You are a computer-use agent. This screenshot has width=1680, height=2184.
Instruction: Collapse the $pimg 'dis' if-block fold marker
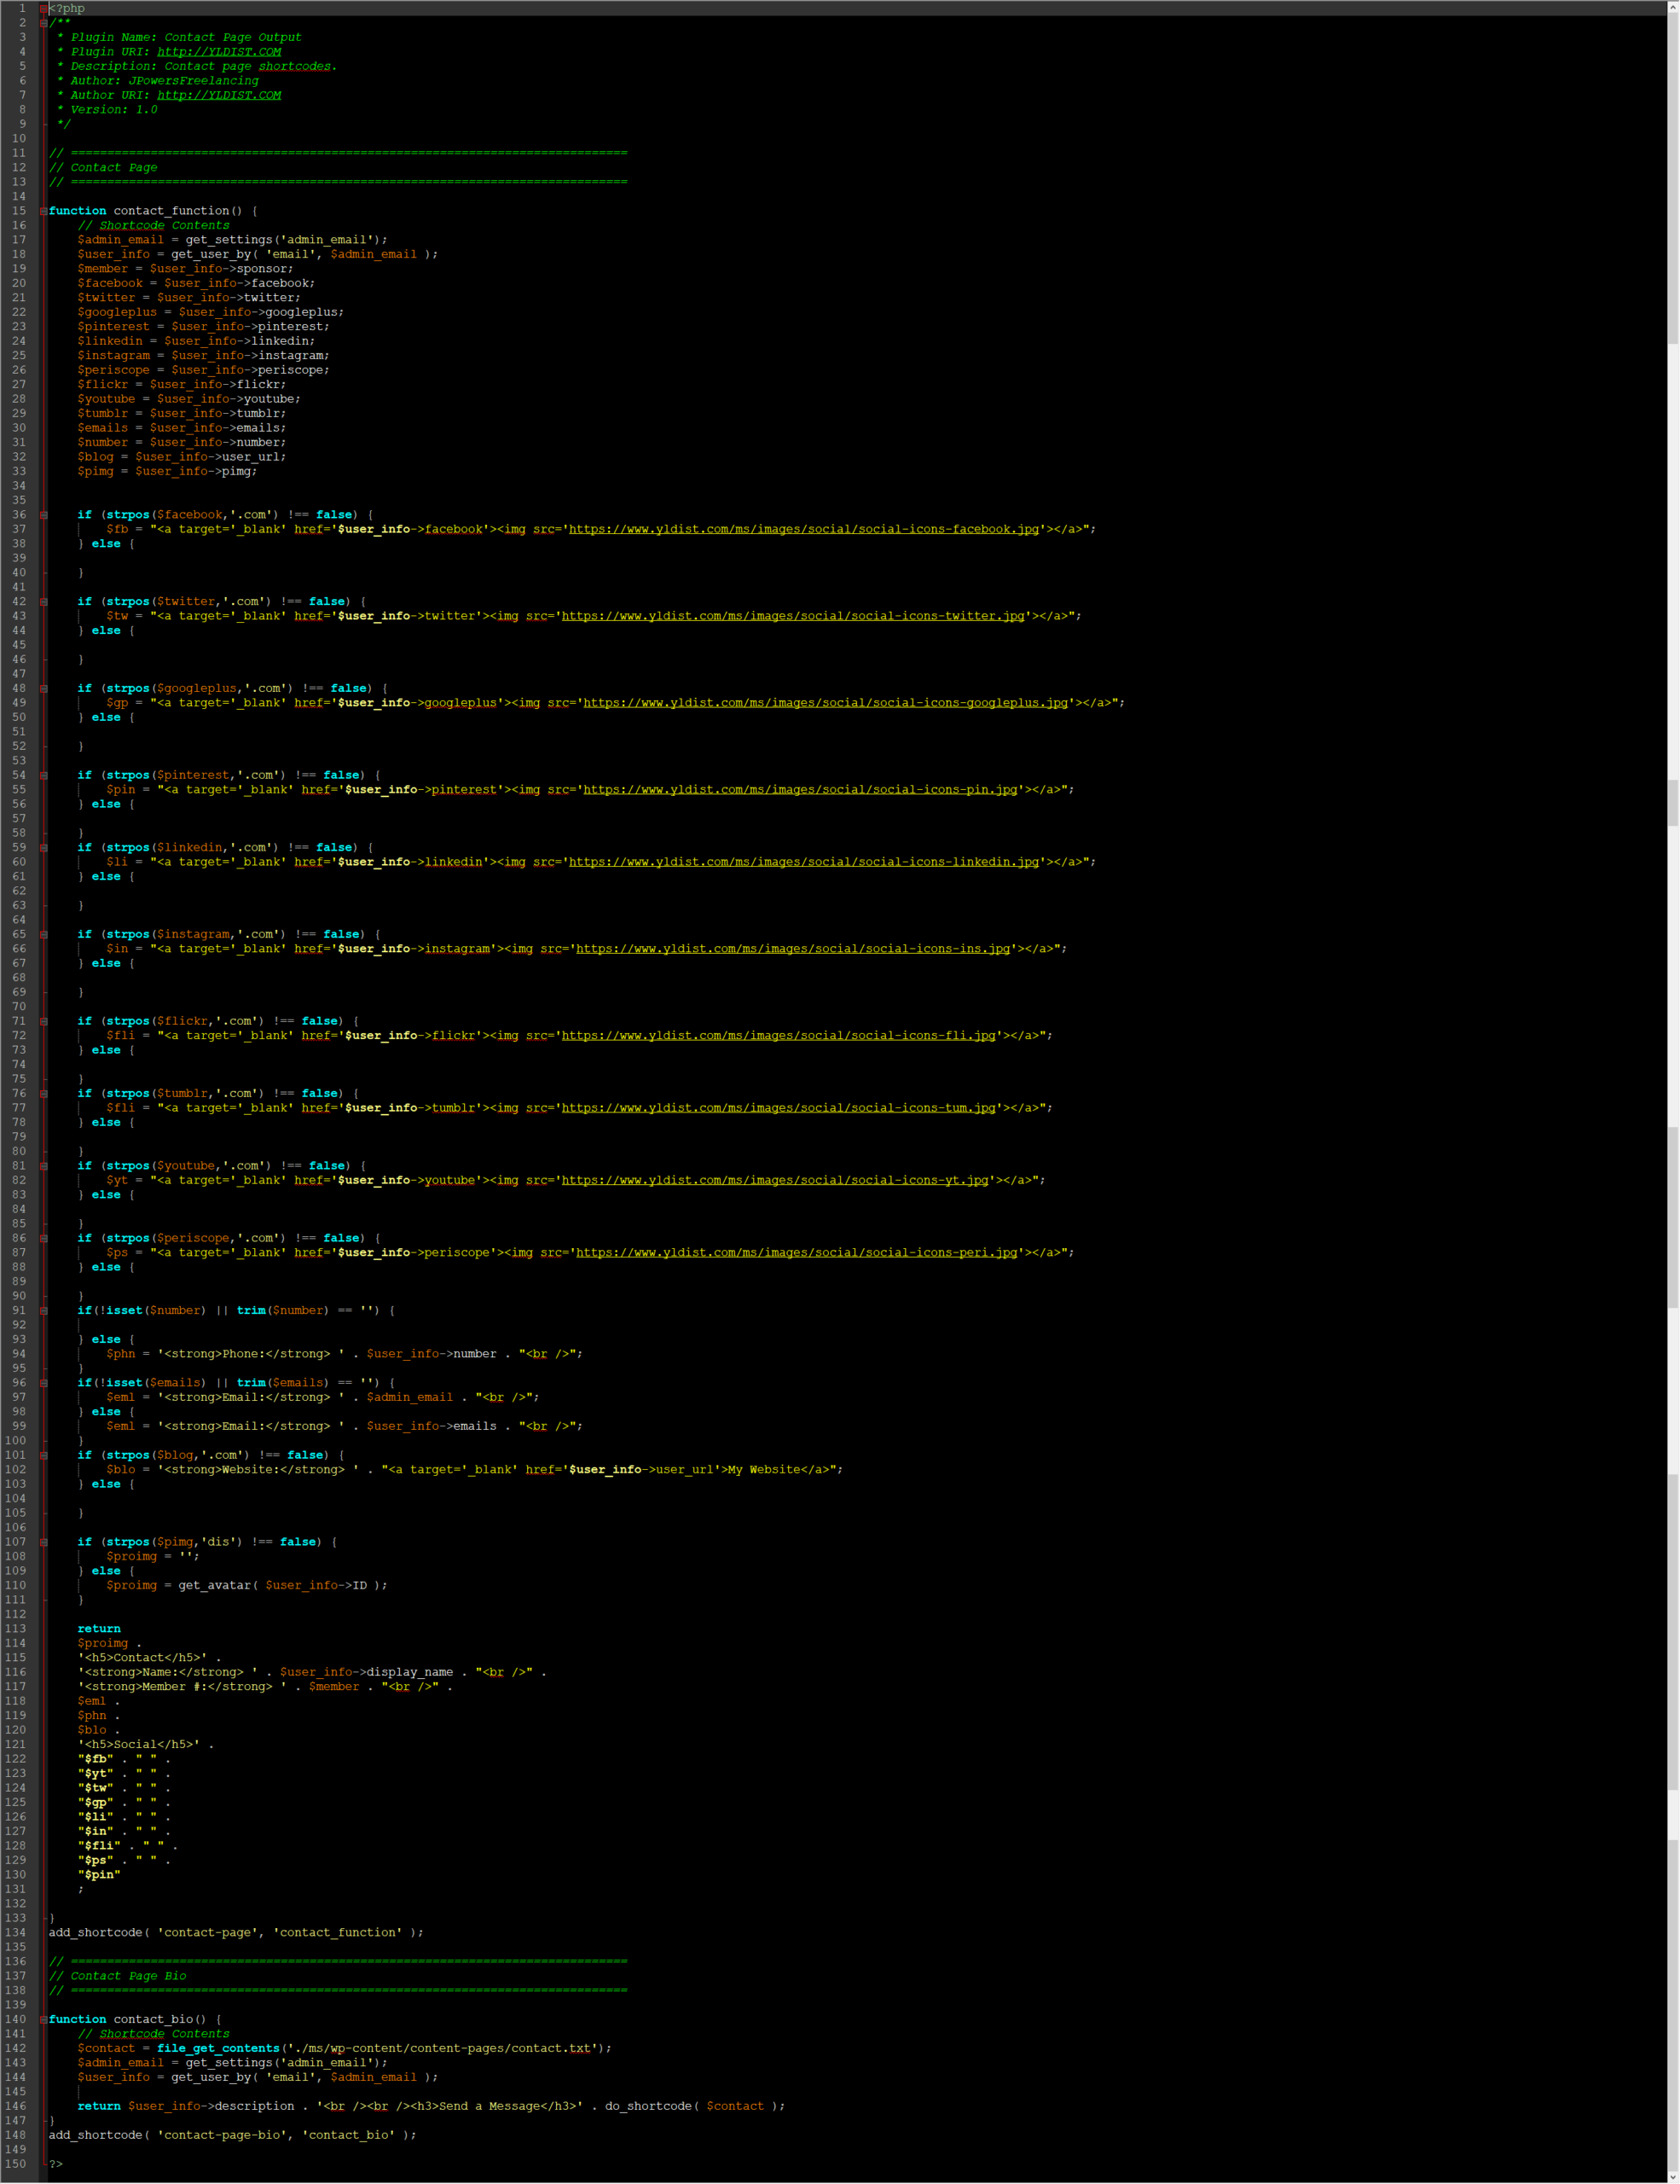44,1543
